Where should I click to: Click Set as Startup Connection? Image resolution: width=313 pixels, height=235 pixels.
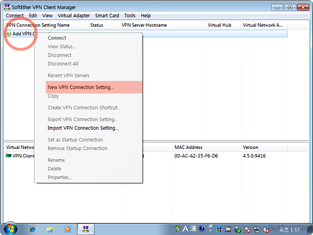(94, 140)
